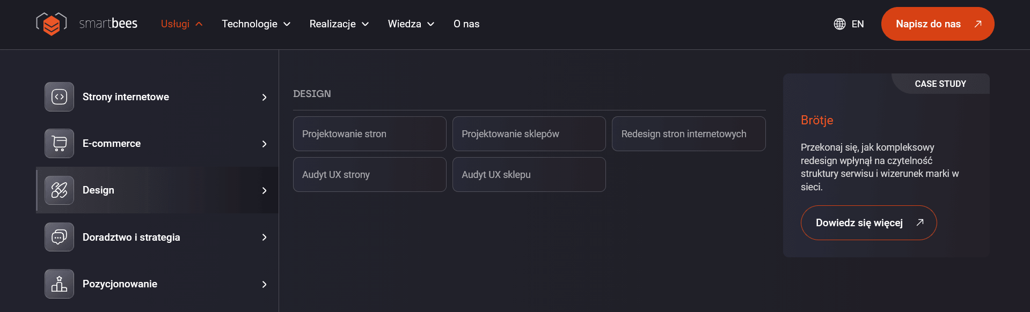Go to the O nas page
The image size is (1030, 312).
[x=466, y=24]
